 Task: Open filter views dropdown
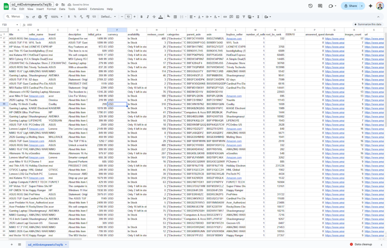[251, 17]
